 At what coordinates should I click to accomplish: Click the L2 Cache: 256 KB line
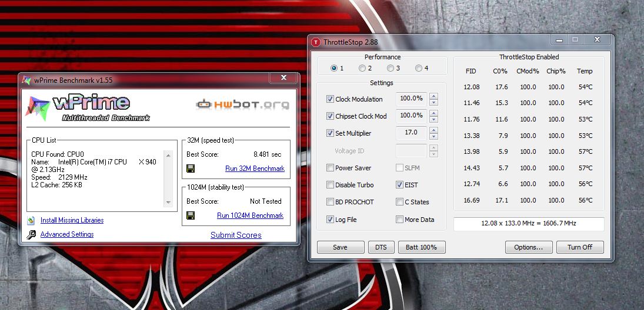[56, 185]
